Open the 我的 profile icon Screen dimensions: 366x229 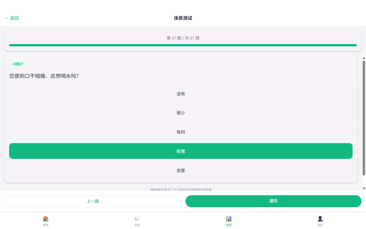pyautogui.click(x=320, y=219)
